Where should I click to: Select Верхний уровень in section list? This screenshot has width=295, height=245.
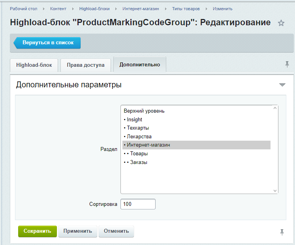pos(196,111)
